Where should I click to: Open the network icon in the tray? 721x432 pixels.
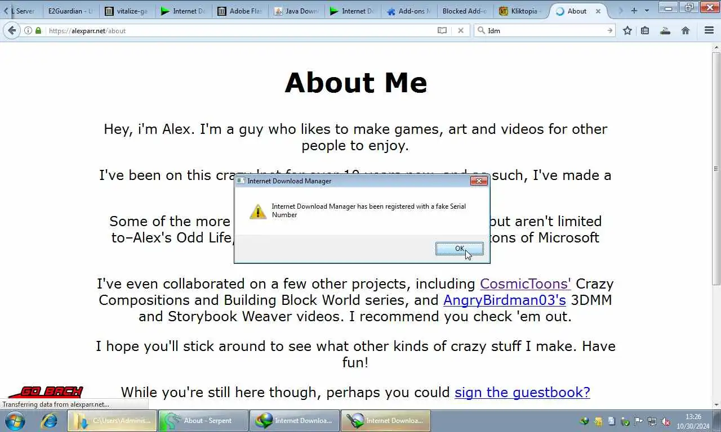(x=652, y=421)
